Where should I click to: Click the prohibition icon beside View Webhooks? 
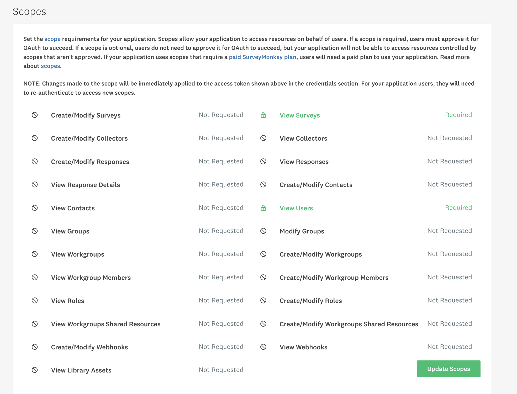click(263, 347)
